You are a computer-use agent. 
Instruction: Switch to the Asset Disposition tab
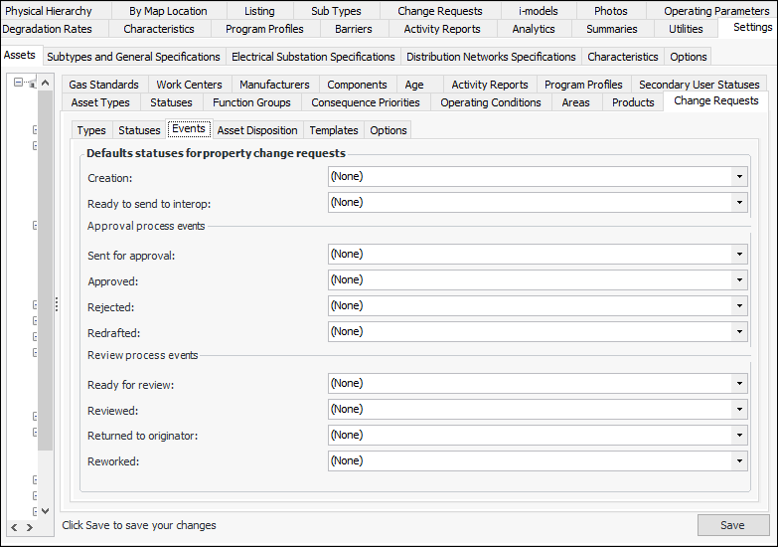(257, 130)
